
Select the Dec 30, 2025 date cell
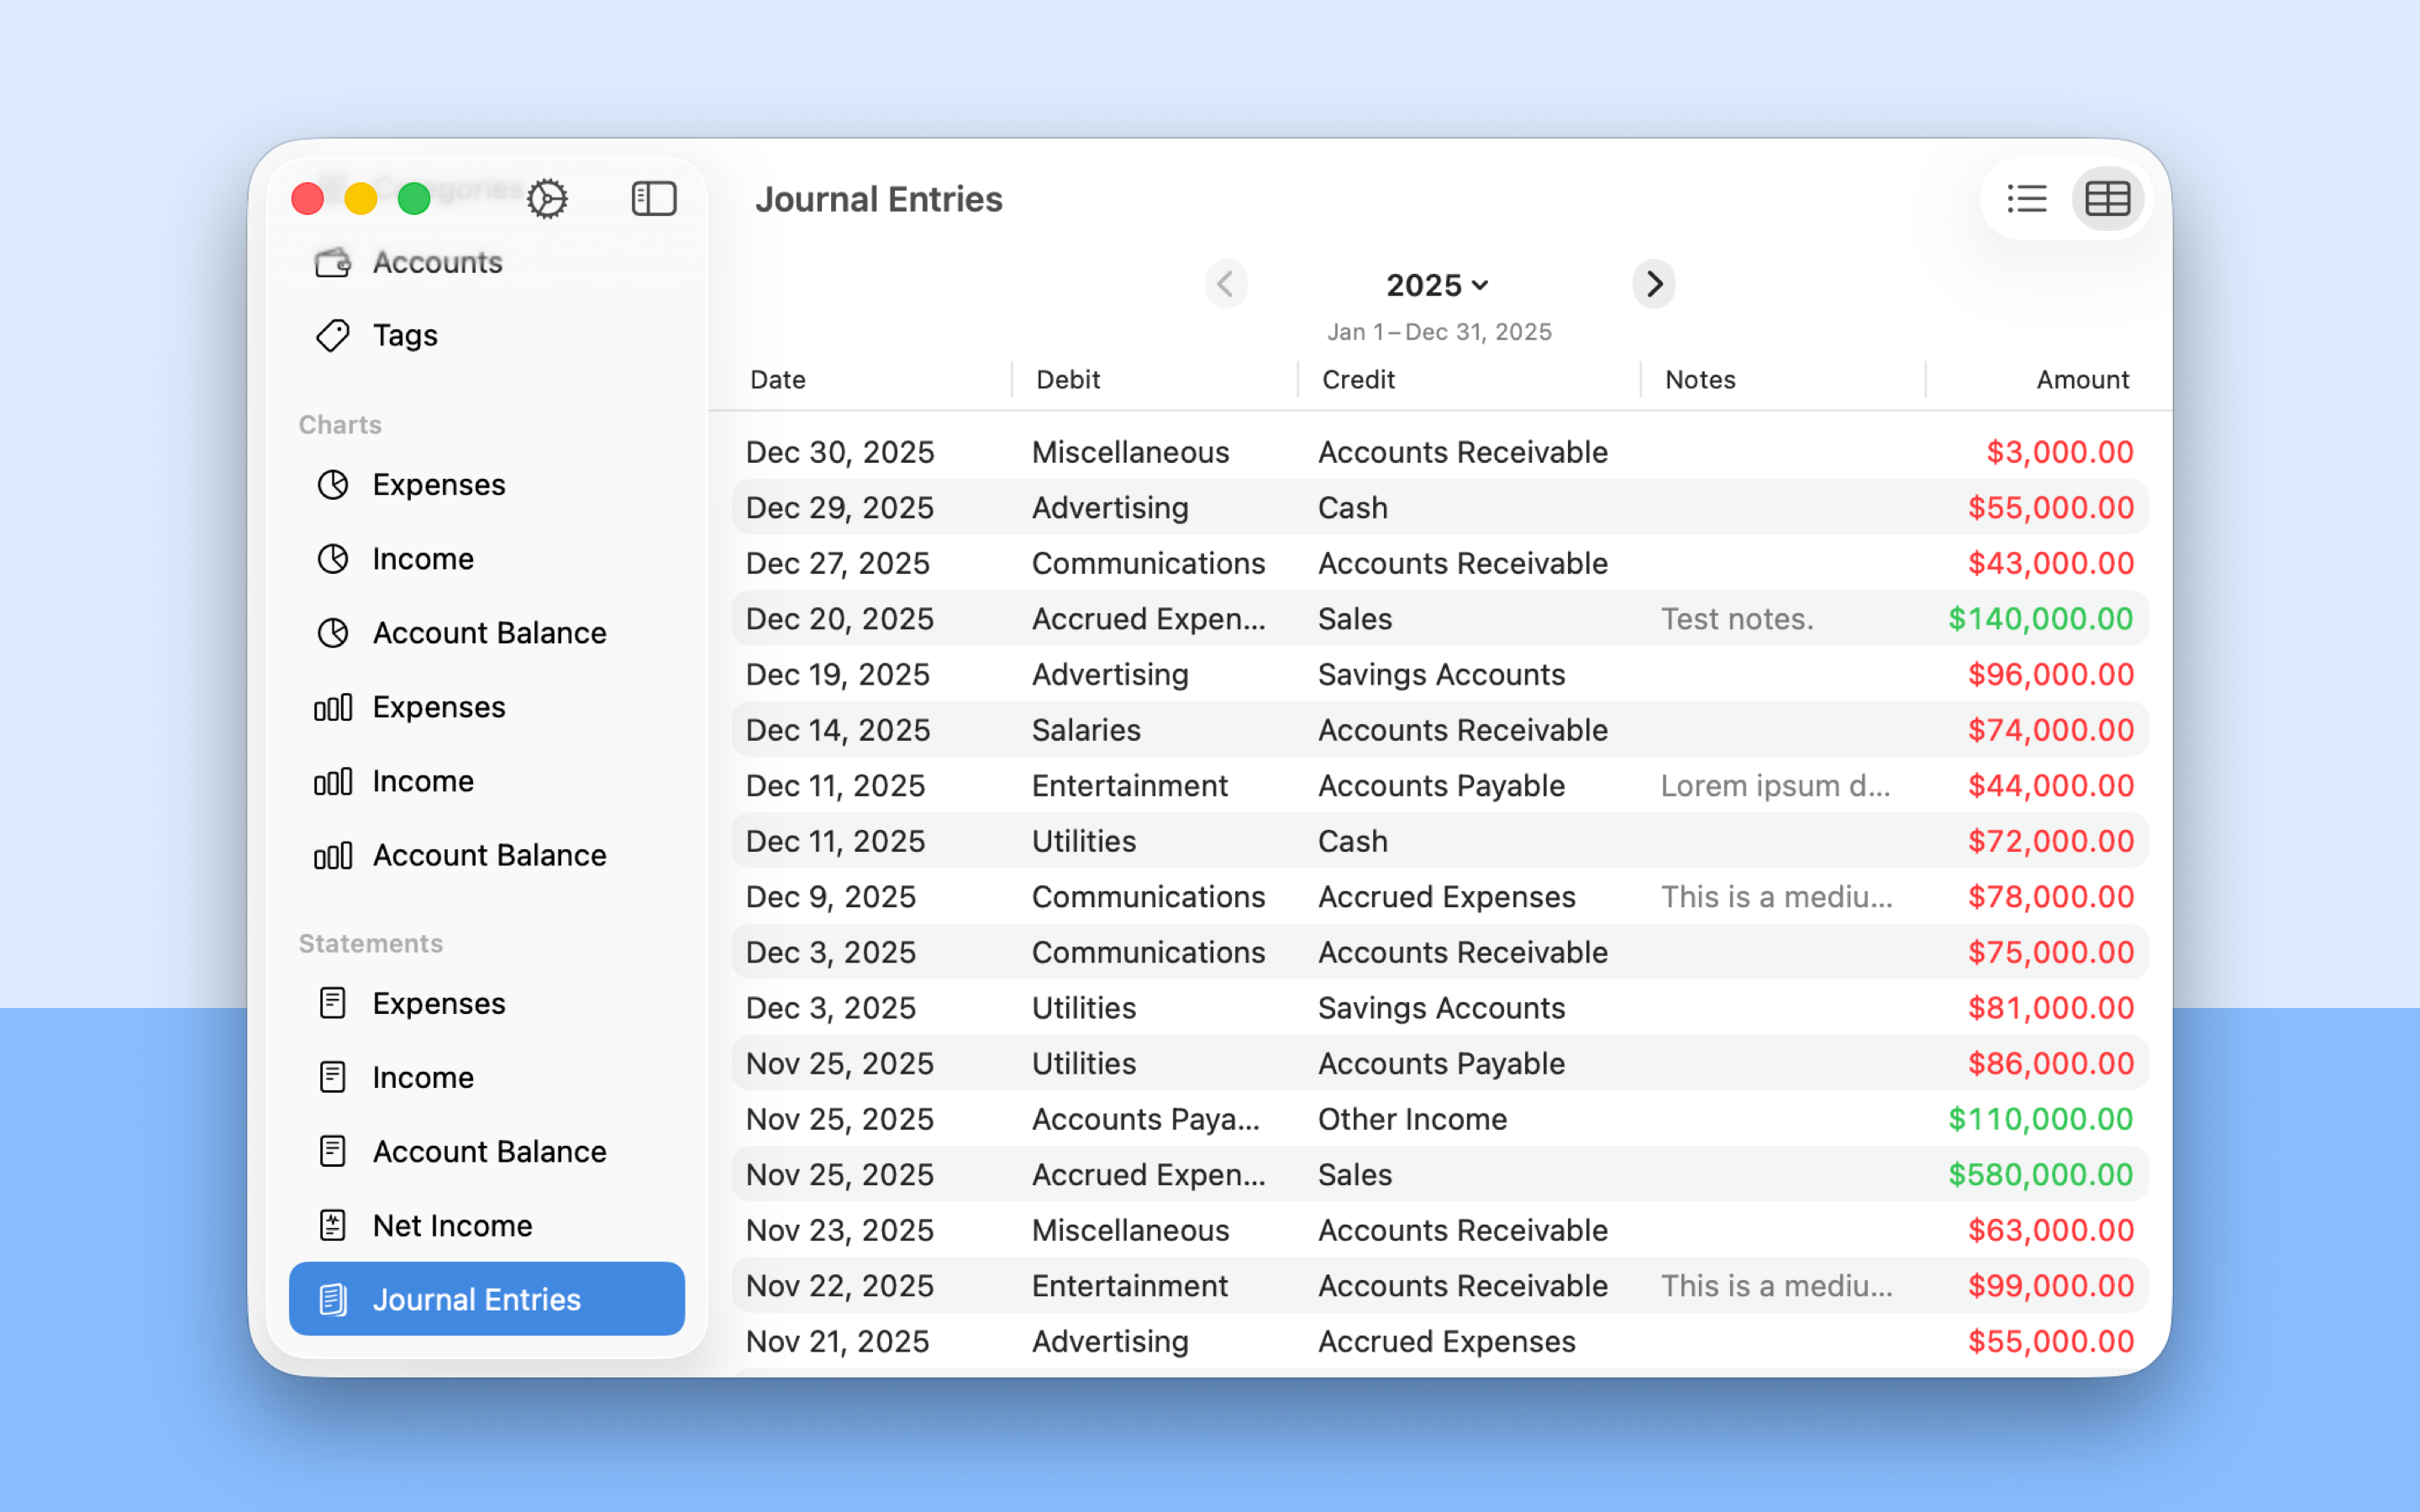[840, 452]
